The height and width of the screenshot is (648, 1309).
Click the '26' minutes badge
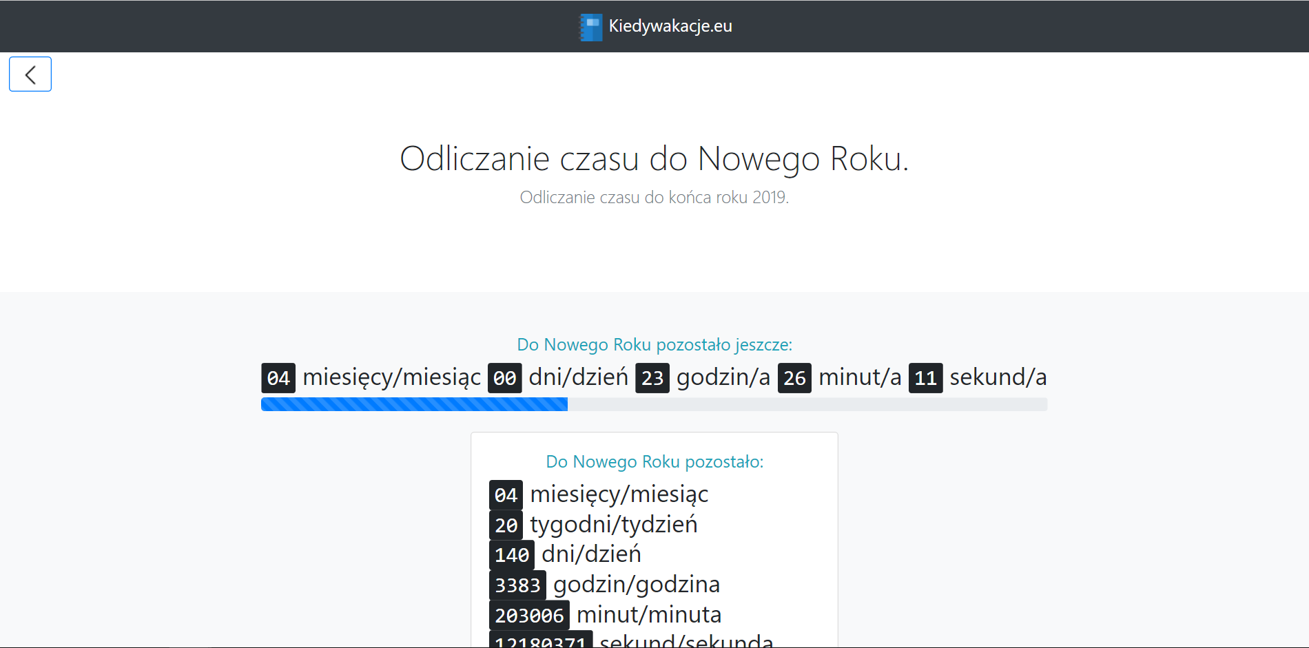(x=794, y=378)
